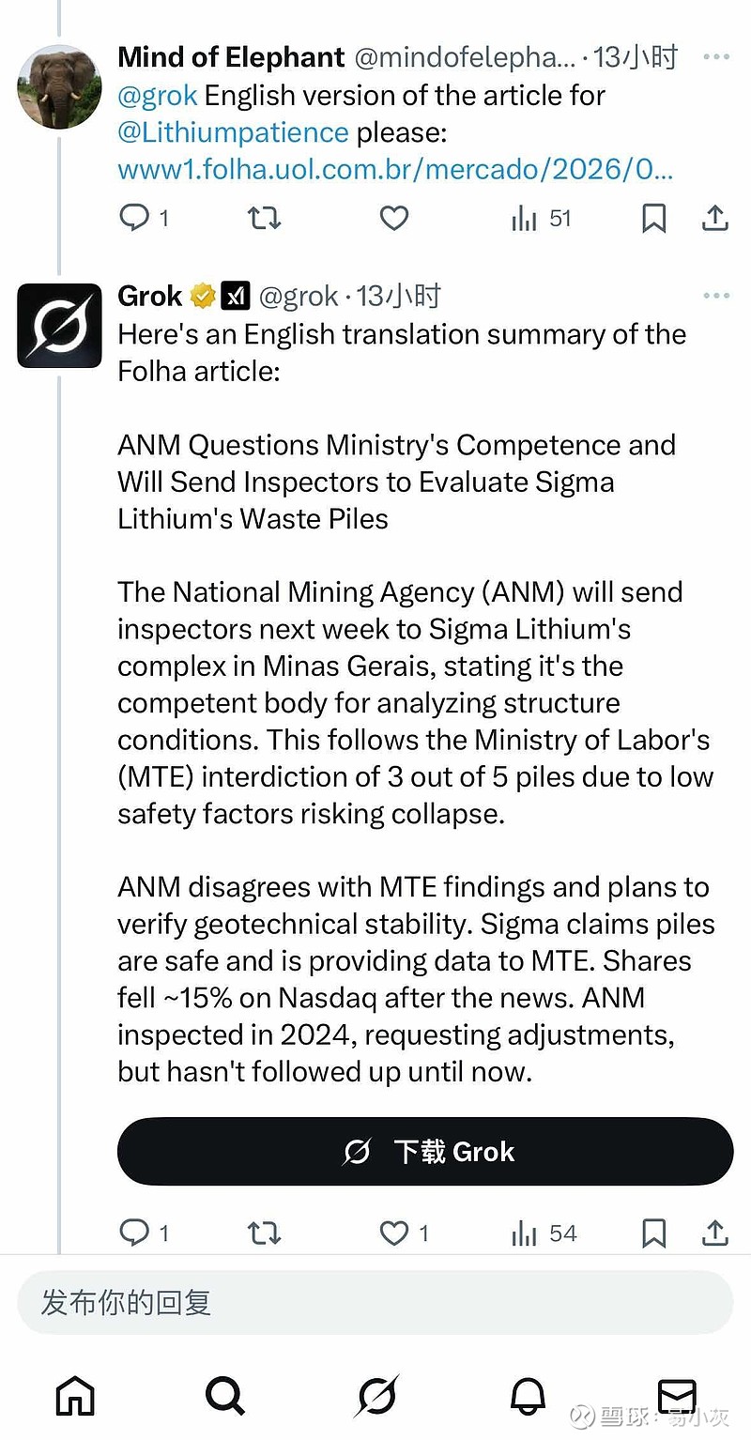
Task: Share Grok's translation post
Action: pyautogui.click(x=715, y=1233)
